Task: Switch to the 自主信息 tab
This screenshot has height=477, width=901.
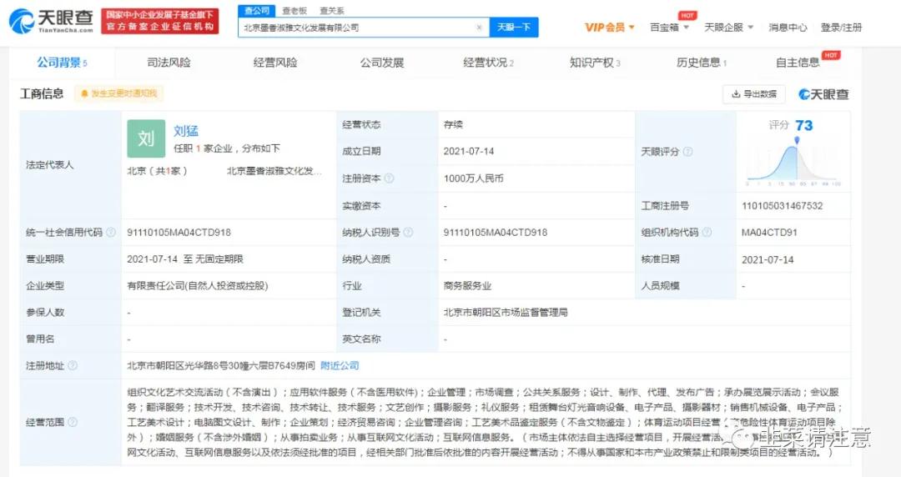Action: 798,63
